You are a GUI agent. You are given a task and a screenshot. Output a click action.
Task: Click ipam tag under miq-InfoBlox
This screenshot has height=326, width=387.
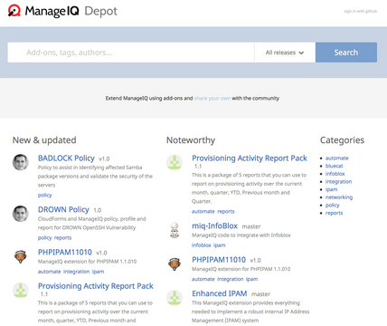[220, 245]
